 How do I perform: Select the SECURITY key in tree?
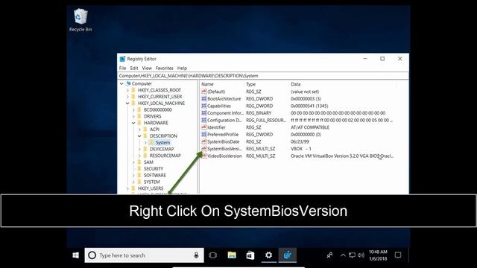tap(154, 169)
